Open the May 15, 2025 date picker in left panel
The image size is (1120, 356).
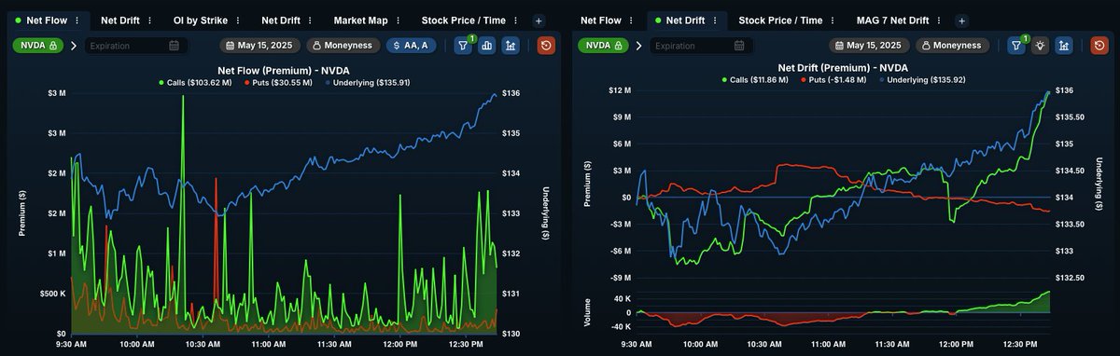pyautogui.click(x=260, y=45)
